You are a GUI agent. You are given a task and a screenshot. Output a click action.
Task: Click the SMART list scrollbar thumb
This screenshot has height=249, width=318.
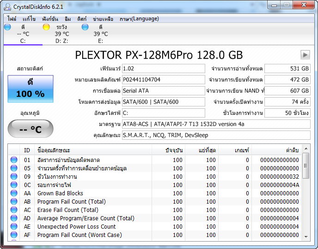(306, 166)
